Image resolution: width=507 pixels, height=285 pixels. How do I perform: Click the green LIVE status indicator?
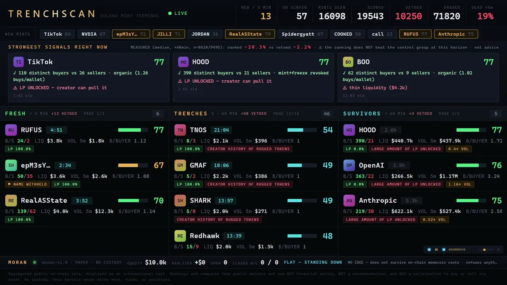[178, 13]
